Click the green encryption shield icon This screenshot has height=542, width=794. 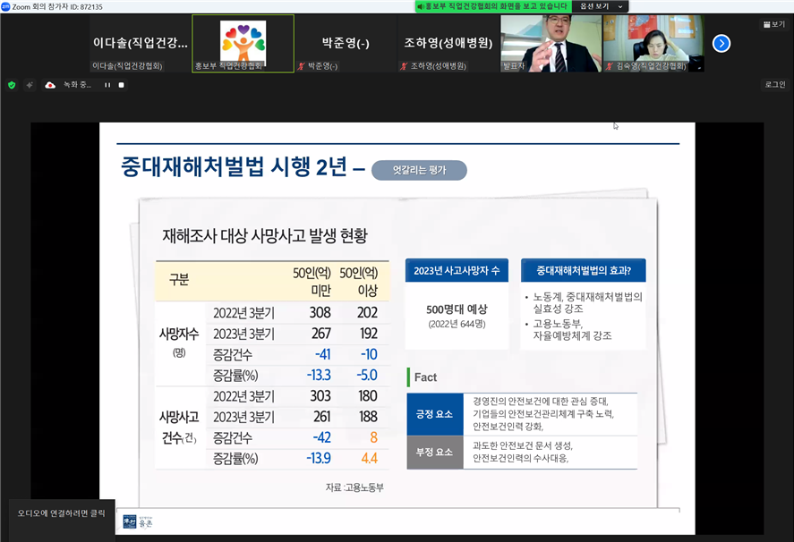coord(12,85)
